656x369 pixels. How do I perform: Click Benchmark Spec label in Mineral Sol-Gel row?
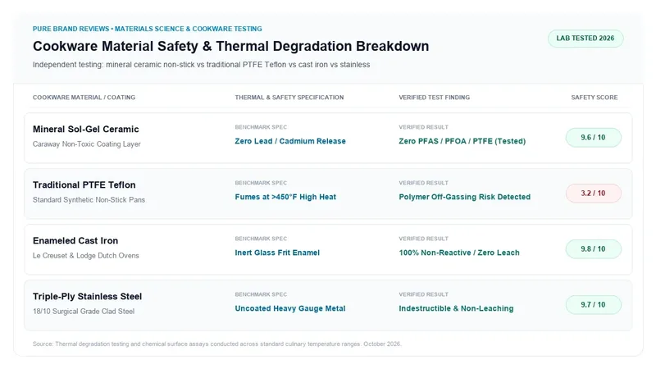pyautogui.click(x=261, y=127)
